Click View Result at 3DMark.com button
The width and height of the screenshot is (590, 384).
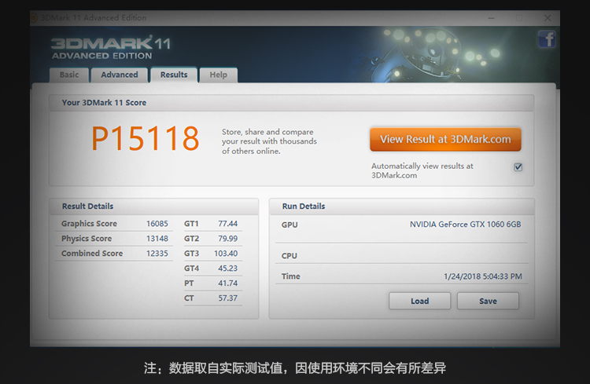pos(445,140)
